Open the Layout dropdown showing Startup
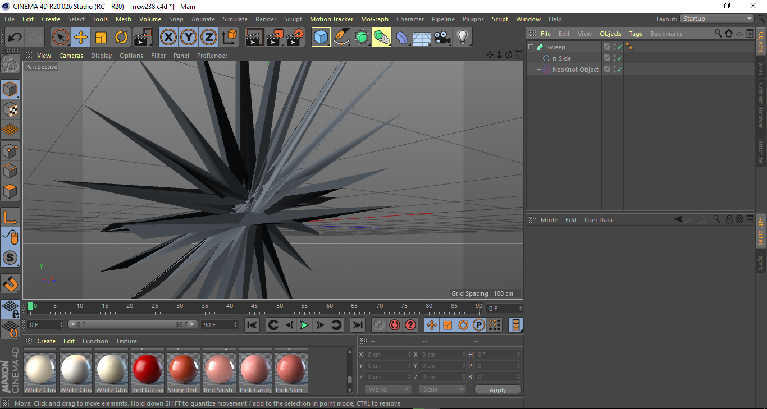 coord(717,19)
